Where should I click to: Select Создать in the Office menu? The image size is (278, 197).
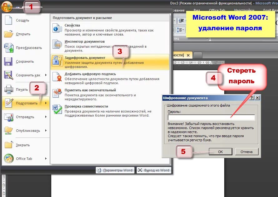click(26, 20)
